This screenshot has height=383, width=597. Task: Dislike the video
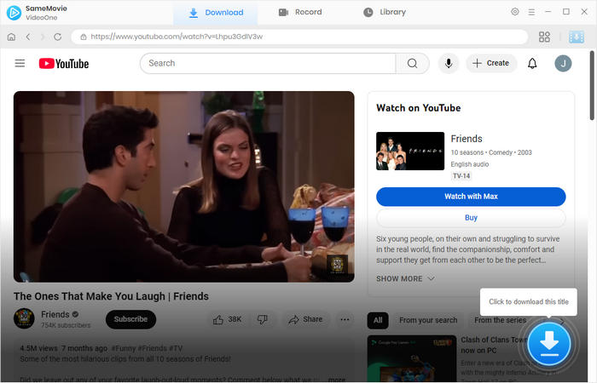(x=263, y=319)
